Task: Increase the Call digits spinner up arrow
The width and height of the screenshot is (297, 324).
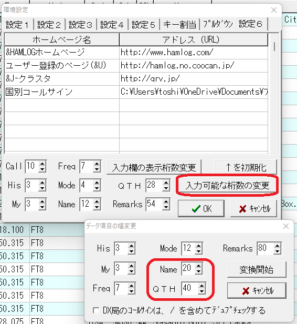Action: (x=42, y=164)
